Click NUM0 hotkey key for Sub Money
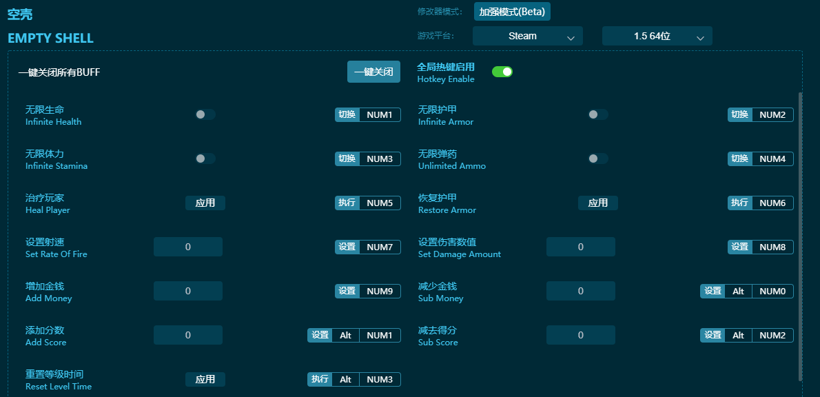This screenshot has width=820, height=397. [773, 291]
